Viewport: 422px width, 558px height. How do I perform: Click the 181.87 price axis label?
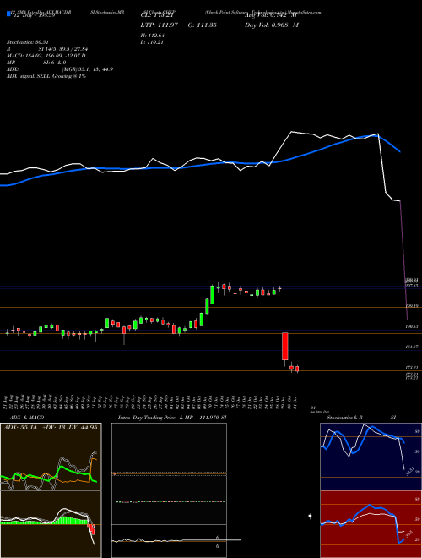coord(412,347)
